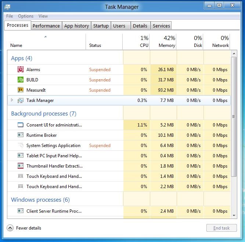This screenshot has height=242, width=245.
Task: Switch to the Performance tab
Action: click(x=46, y=26)
